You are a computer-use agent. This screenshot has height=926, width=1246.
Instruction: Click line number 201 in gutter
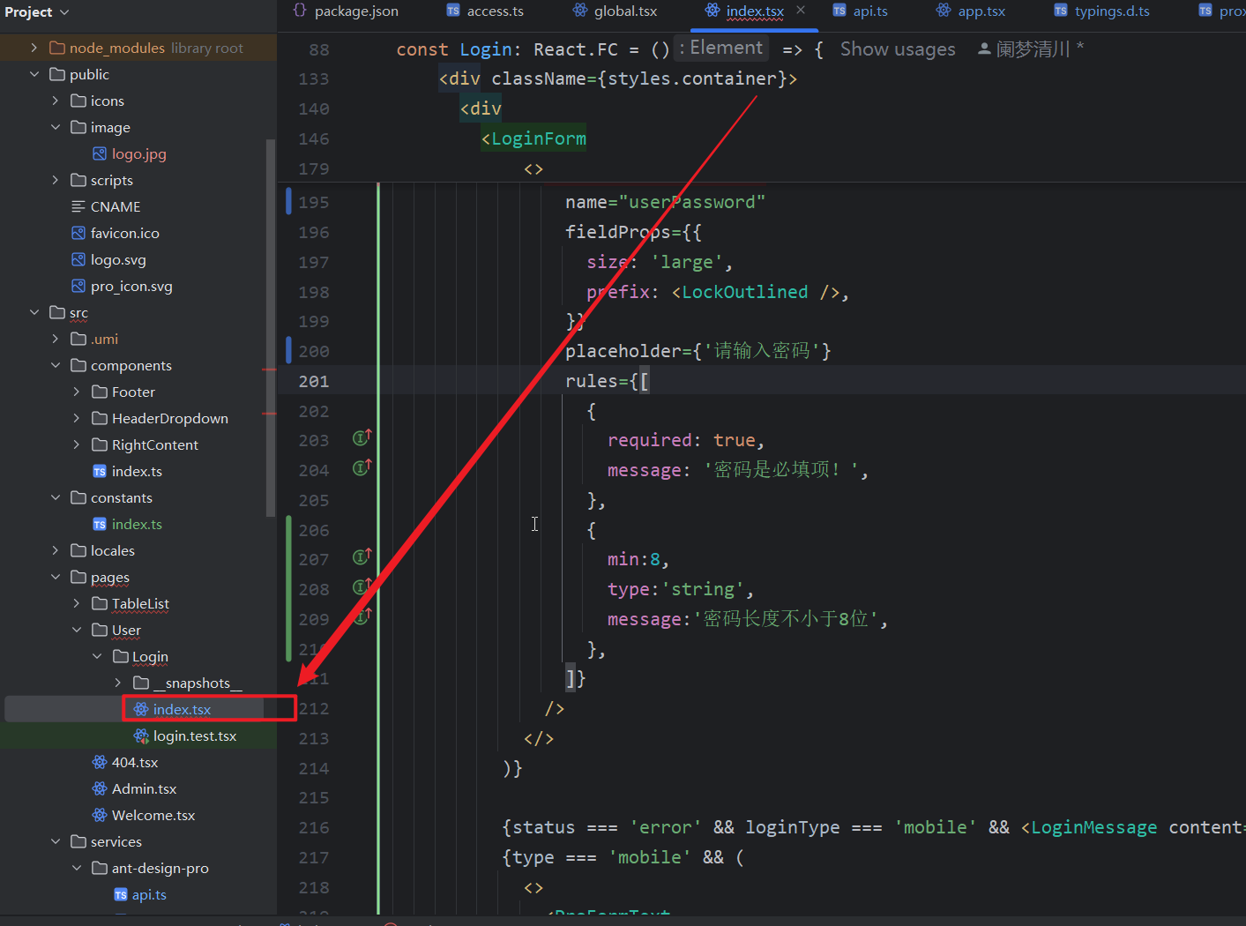[314, 381]
